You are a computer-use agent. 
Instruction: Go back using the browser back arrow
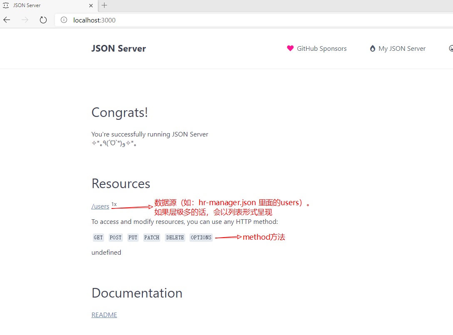7,20
